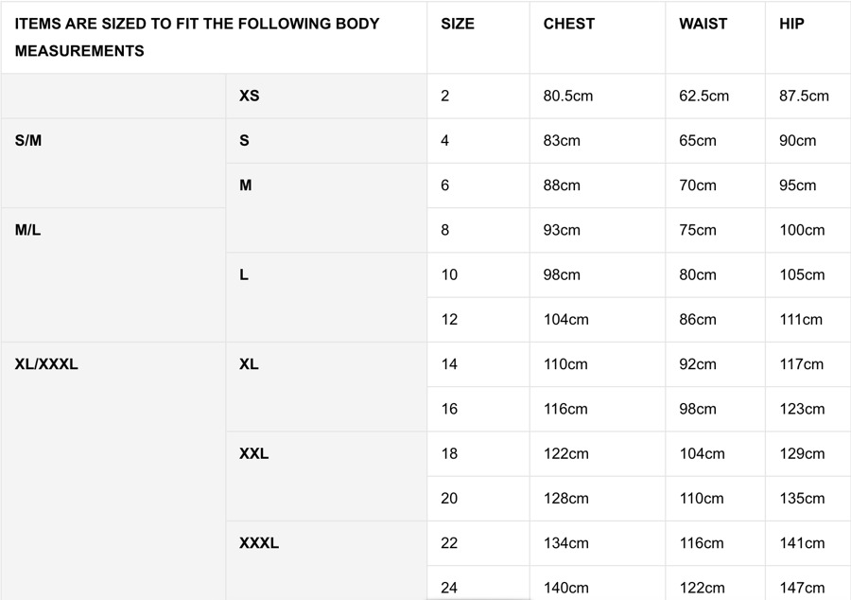Select the 147cm hip measurement cell

[x=802, y=588]
